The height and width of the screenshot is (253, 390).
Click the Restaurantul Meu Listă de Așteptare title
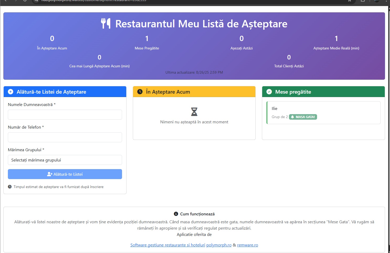[x=201, y=24]
